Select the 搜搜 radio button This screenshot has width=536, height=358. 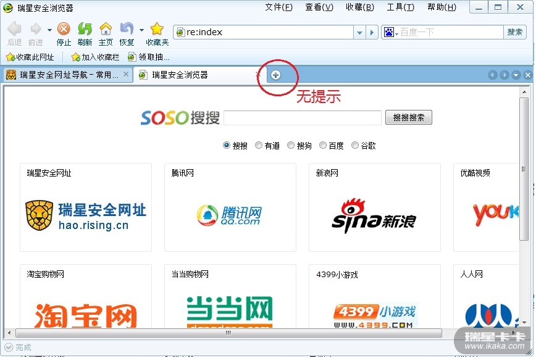pyautogui.click(x=226, y=145)
